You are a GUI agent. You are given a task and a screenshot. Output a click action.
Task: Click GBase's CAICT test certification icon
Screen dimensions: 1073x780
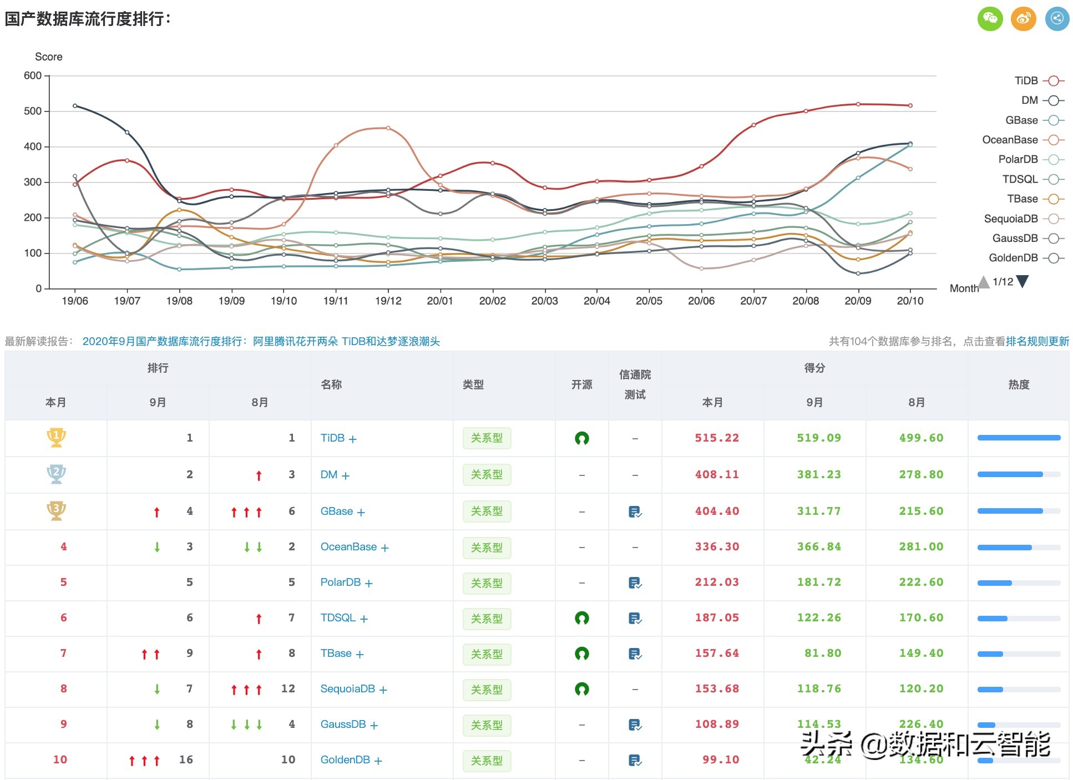pyautogui.click(x=635, y=511)
